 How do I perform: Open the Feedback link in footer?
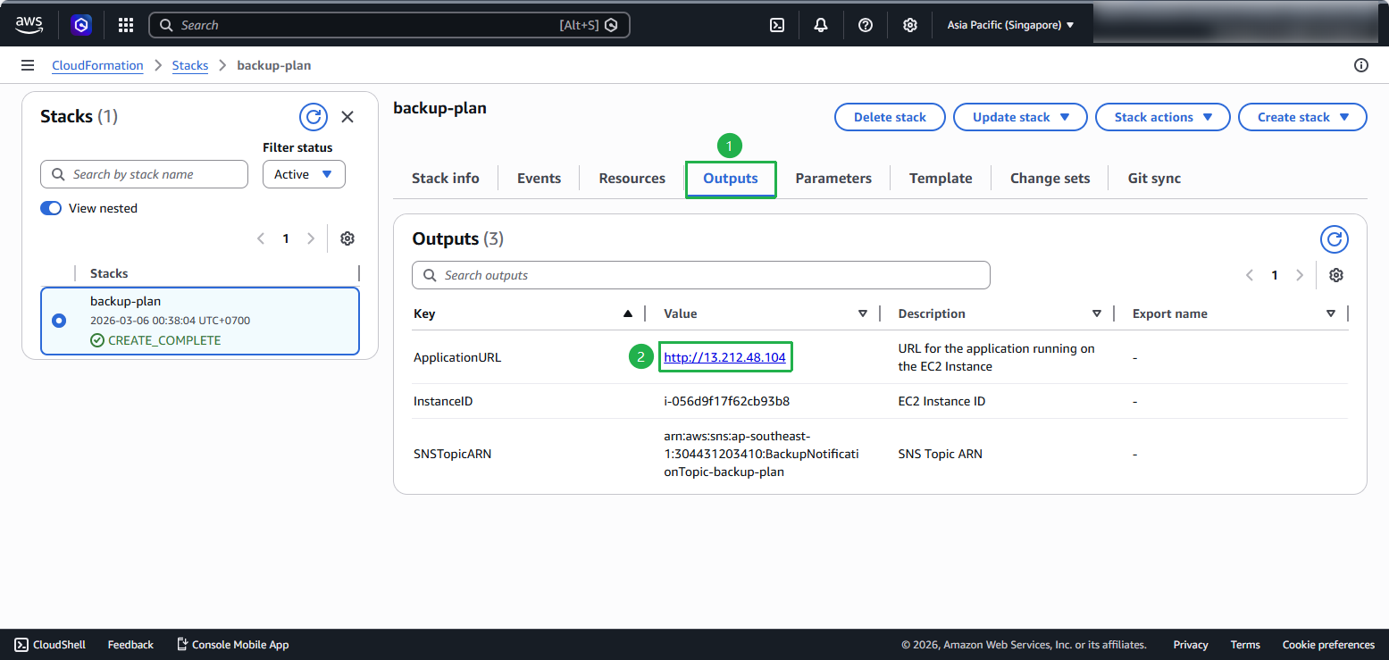coord(130,644)
